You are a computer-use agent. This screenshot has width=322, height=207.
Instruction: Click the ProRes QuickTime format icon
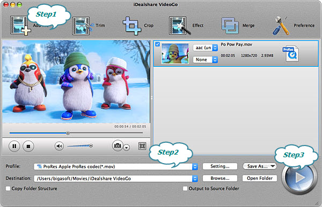coord(291,53)
